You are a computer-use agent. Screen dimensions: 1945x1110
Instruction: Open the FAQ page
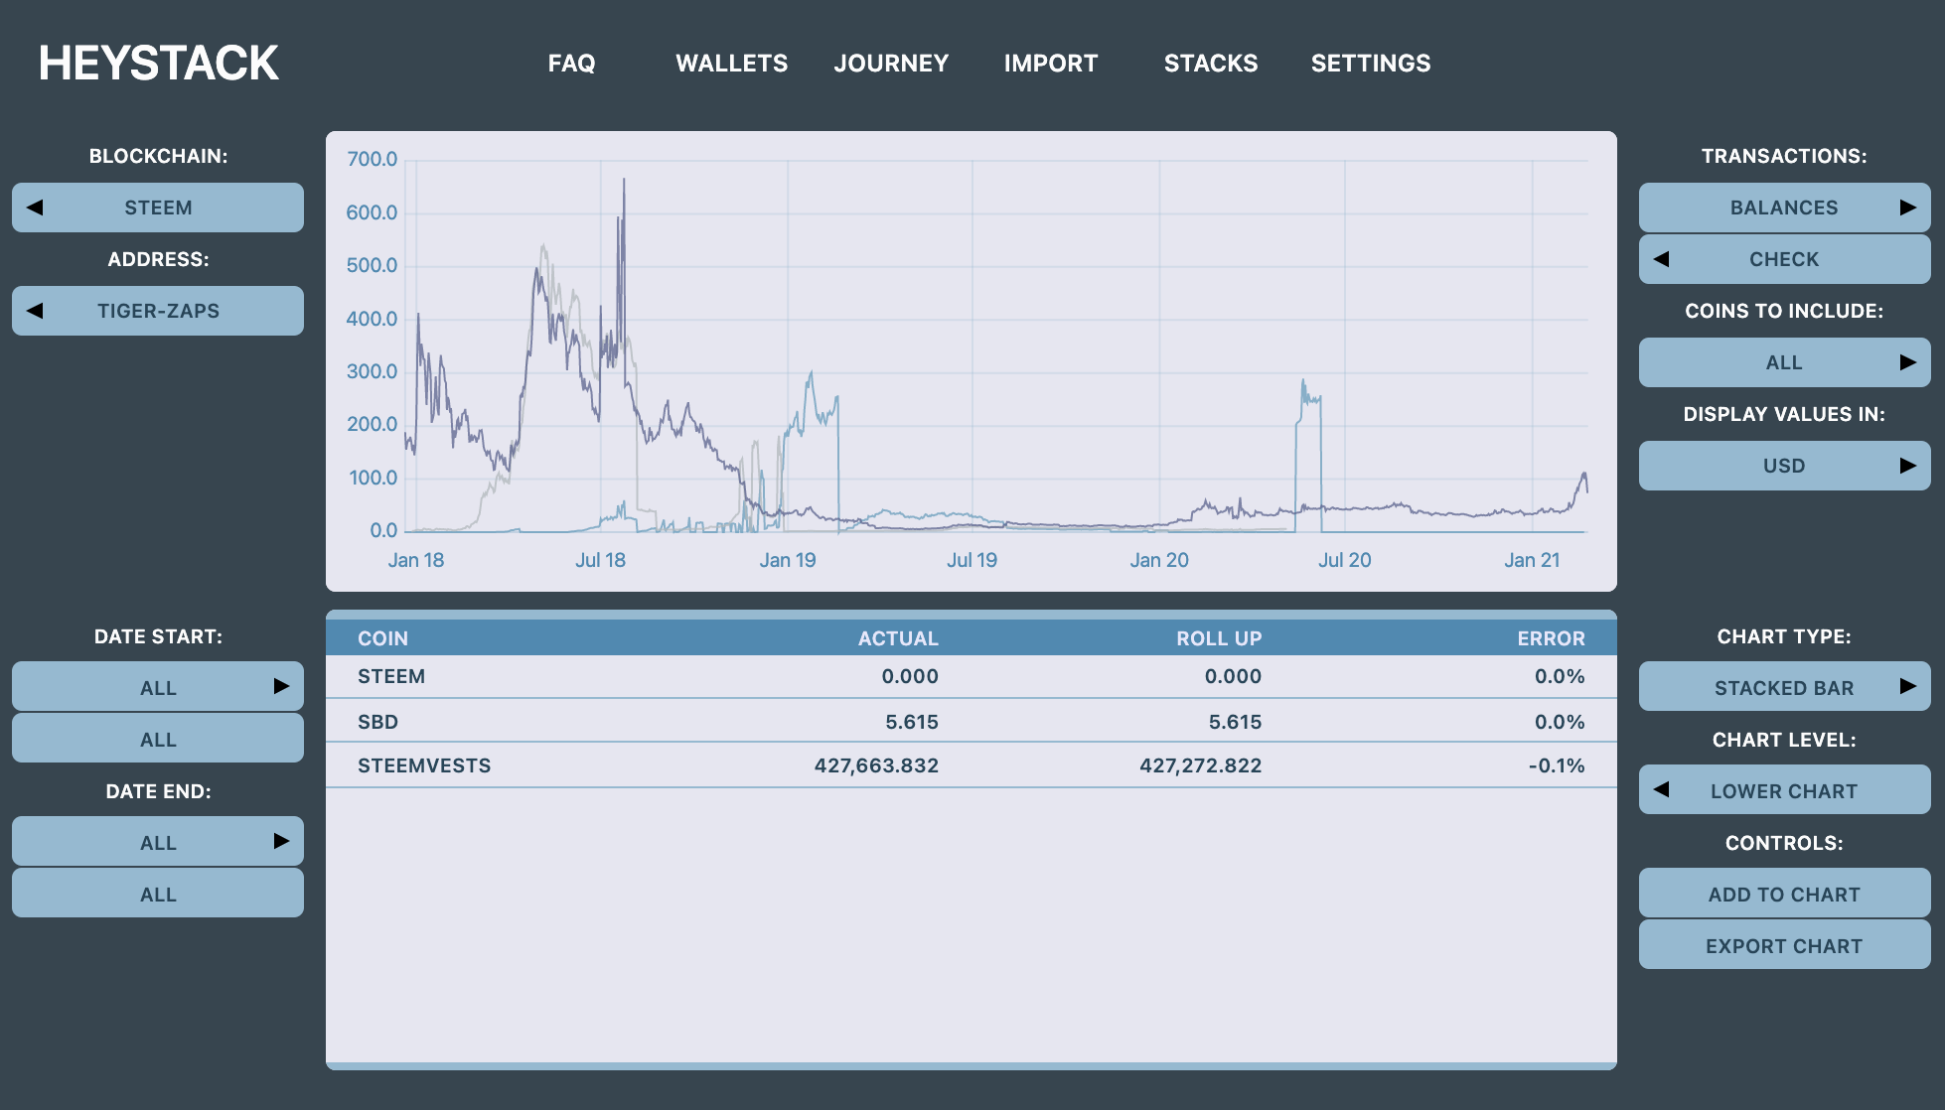click(x=572, y=64)
